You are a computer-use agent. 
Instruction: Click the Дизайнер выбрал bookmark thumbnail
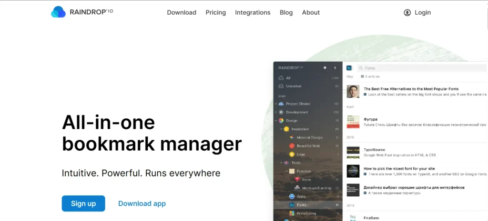(x=353, y=190)
